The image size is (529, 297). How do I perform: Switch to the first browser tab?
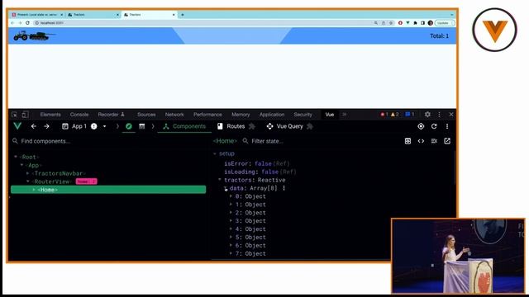[x=36, y=15]
